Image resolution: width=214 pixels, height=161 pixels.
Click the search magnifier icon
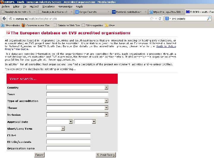[209, 18]
